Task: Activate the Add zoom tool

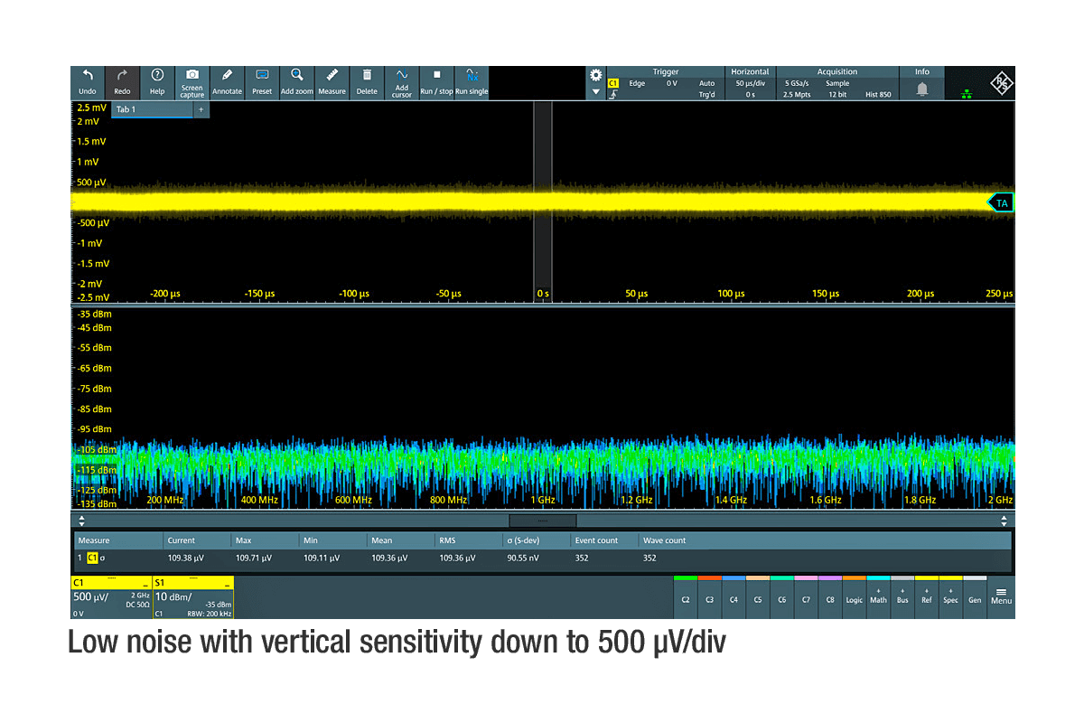Action: pos(296,82)
